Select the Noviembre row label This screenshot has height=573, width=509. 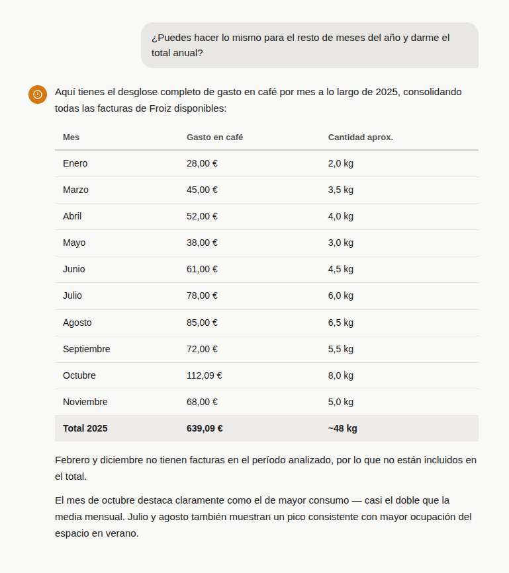click(x=85, y=402)
